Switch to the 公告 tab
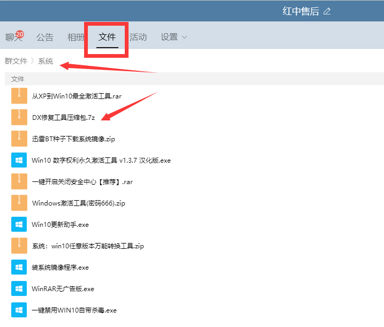This screenshot has height=327, width=384. [x=45, y=37]
